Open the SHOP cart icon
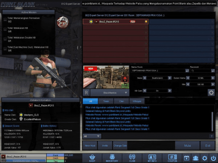 92,158
